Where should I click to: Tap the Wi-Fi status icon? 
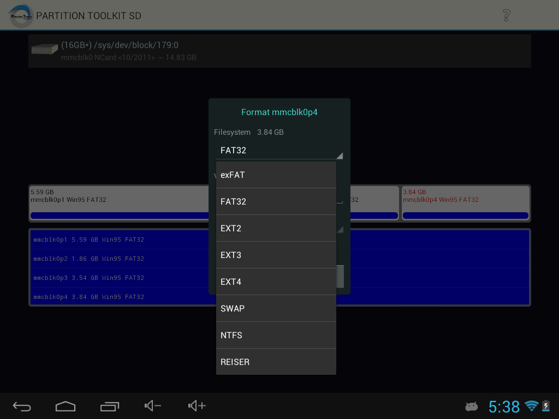tap(531, 406)
